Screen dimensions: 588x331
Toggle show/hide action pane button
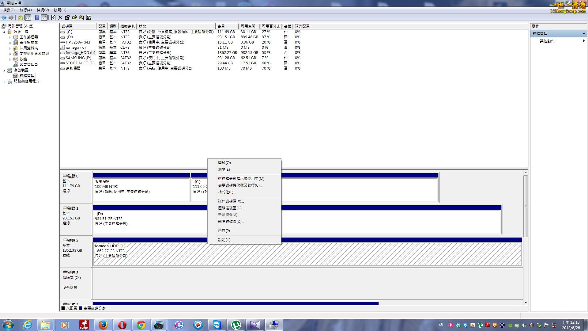(x=44, y=17)
